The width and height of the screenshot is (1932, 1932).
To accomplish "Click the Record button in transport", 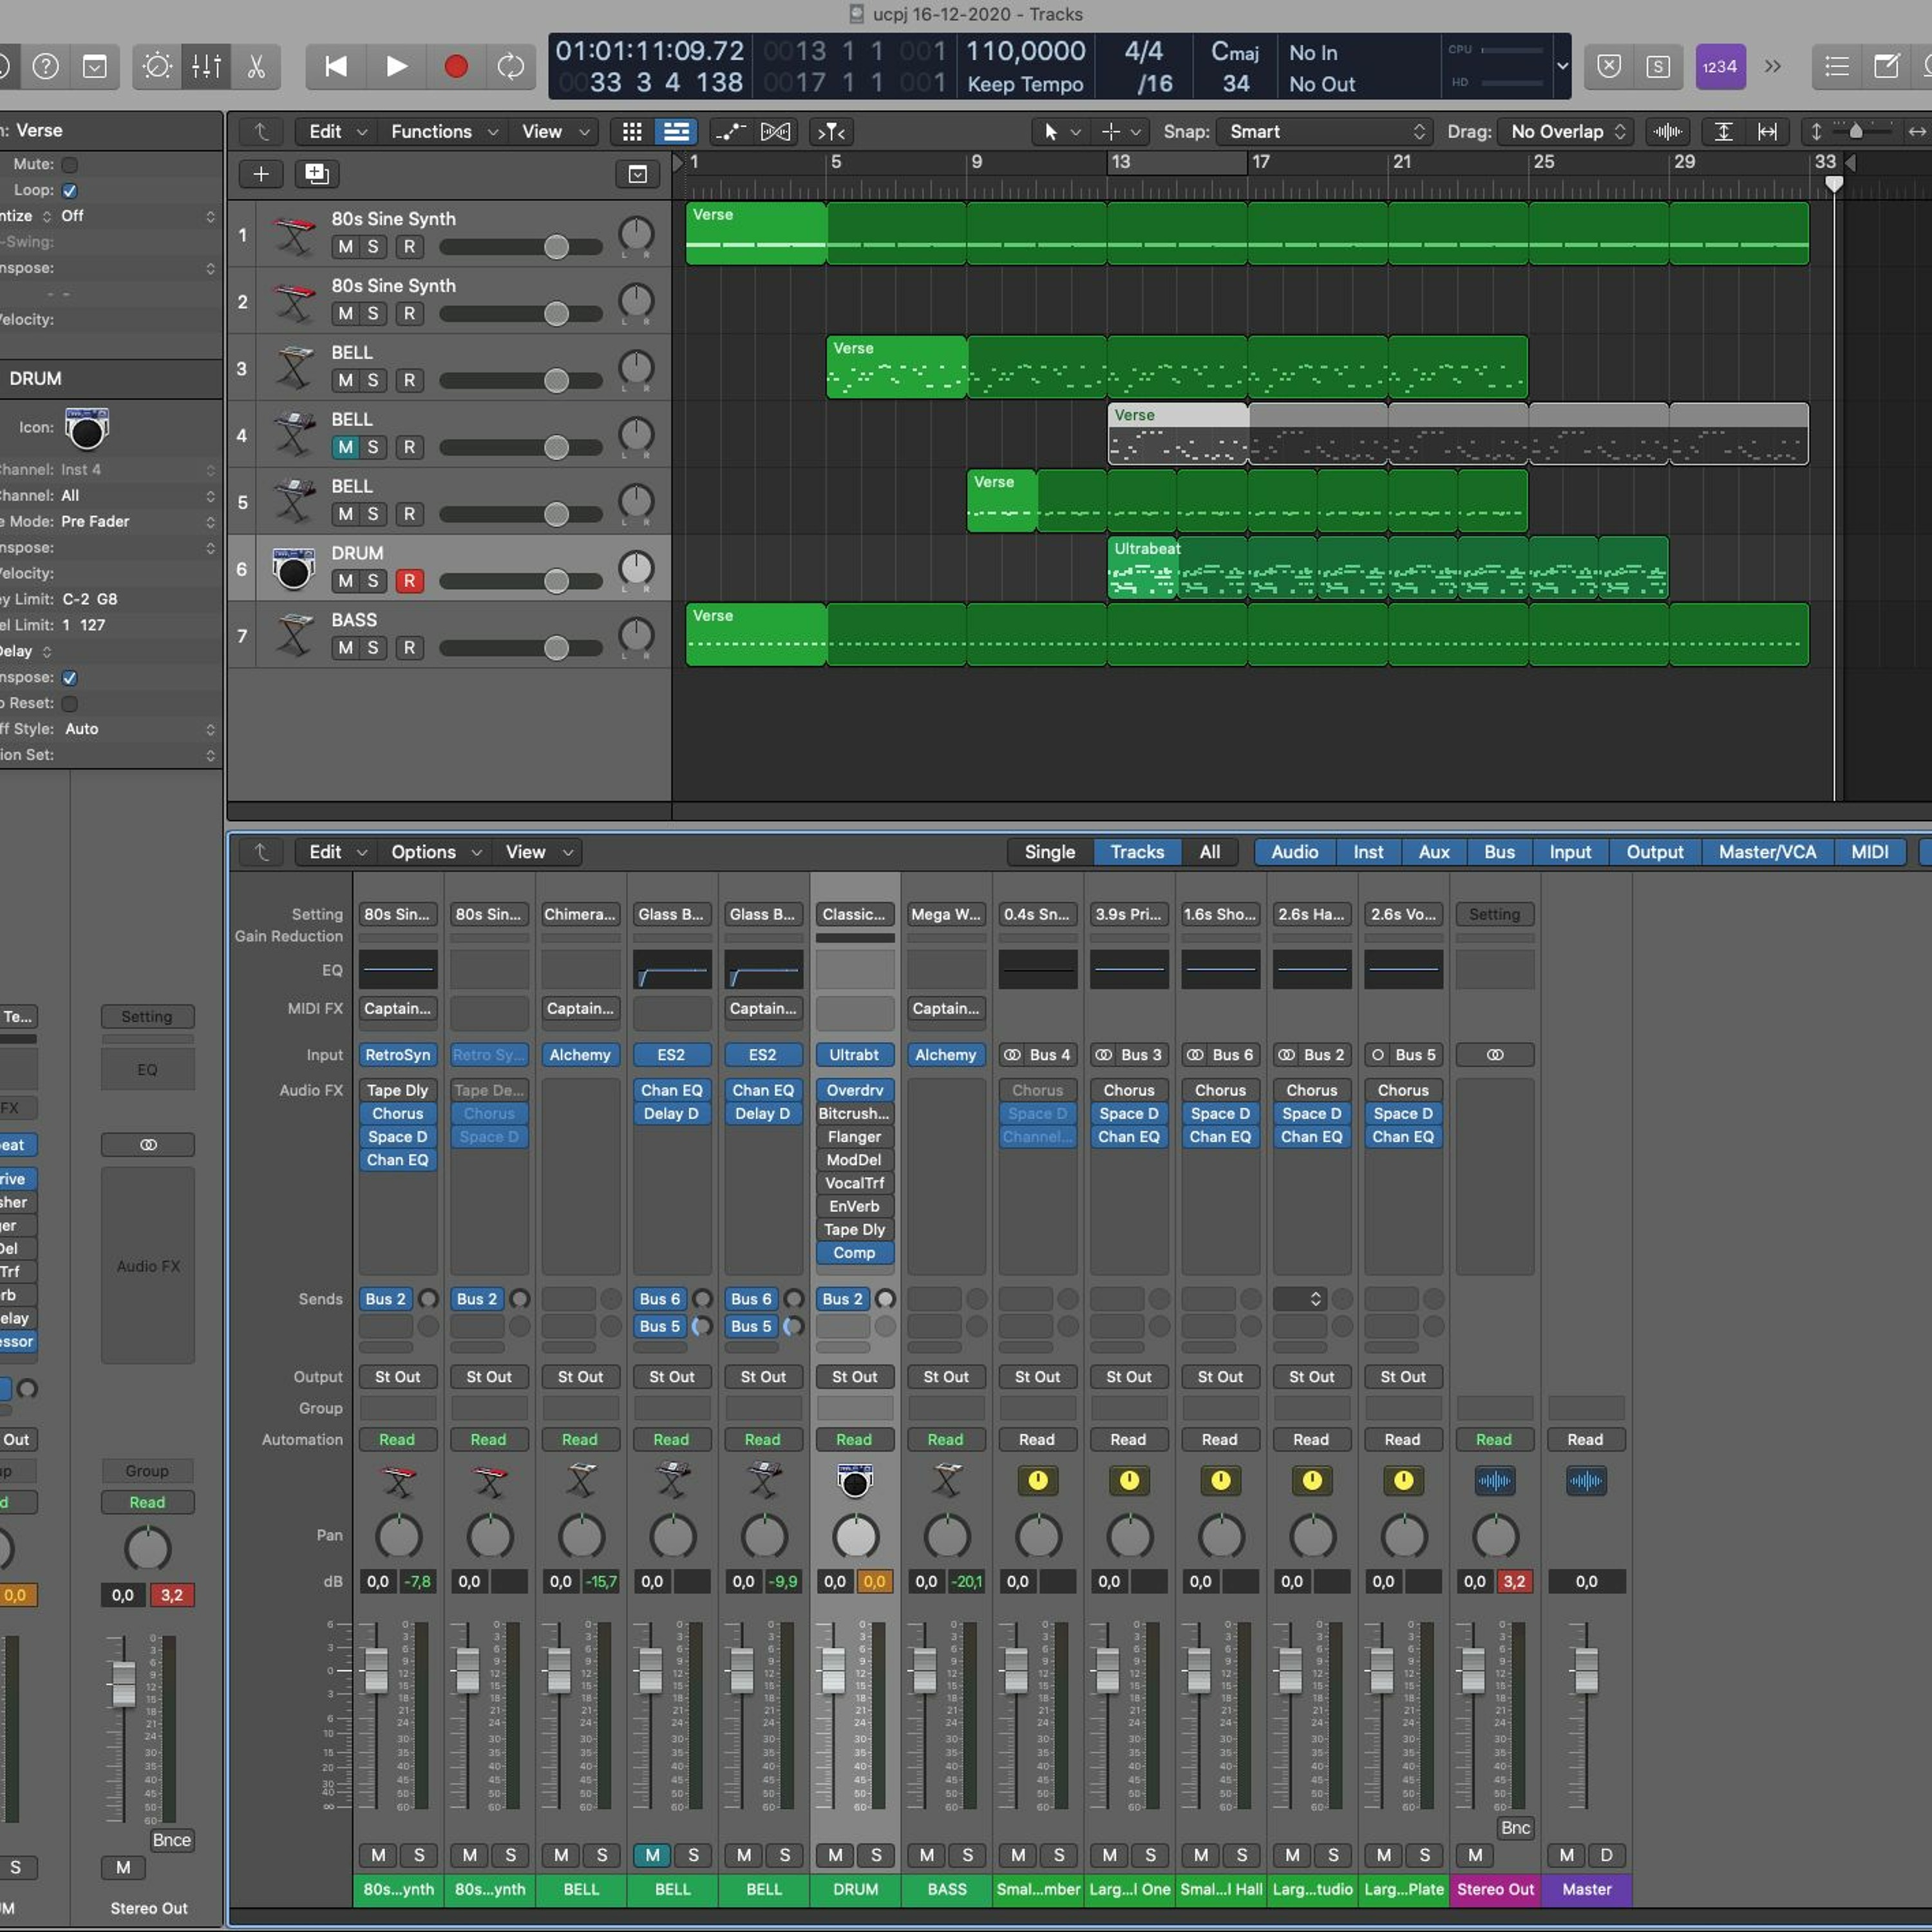I will [x=455, y=67].
